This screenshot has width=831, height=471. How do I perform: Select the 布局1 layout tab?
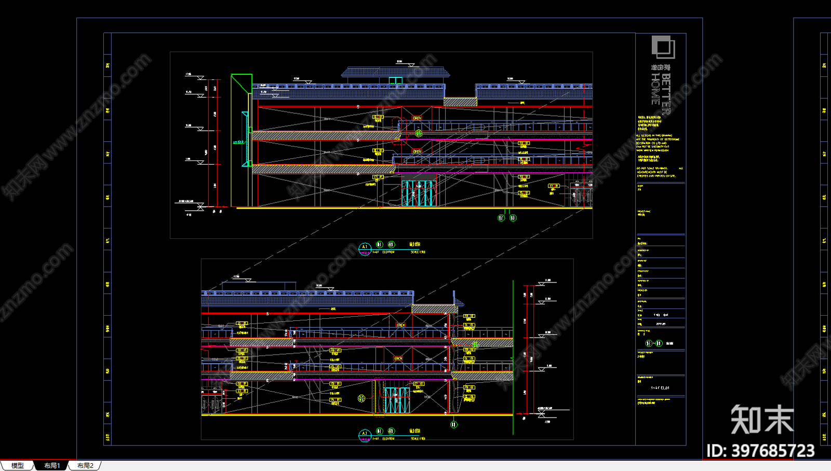coord(51,466)
